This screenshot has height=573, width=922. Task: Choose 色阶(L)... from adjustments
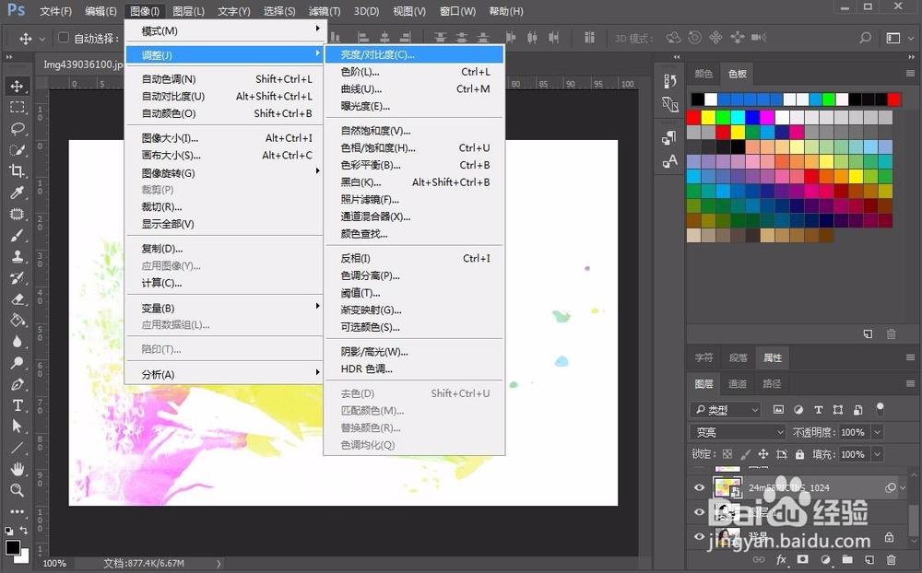pyautogui.click(x=414, y=72)
